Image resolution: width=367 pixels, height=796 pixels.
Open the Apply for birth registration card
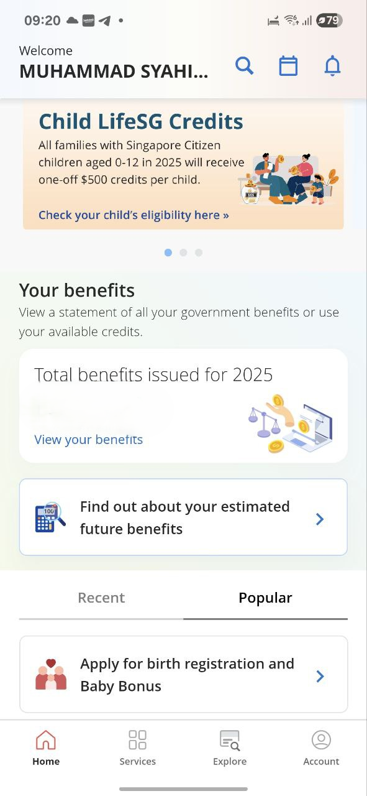point(183,675)
